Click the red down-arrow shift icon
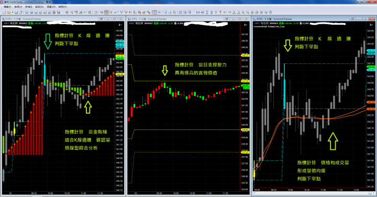The width and height of the screenshot is (377, 197). click(x=220, y=12)
